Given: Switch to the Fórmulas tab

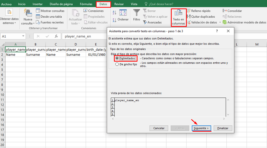Looking at the screenshot, I should [86, 4].
